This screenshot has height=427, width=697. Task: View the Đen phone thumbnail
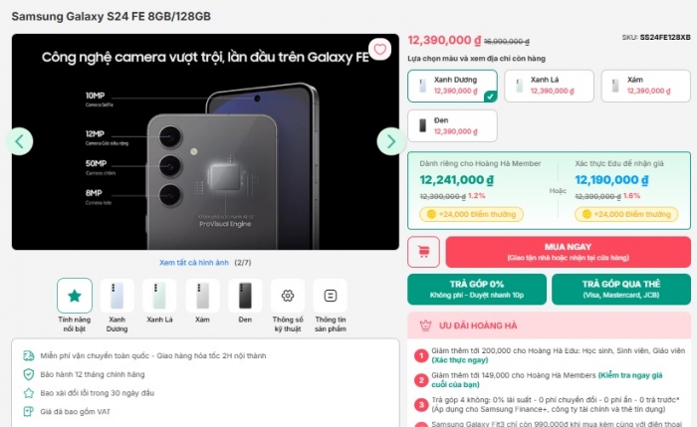coord(245,296)
